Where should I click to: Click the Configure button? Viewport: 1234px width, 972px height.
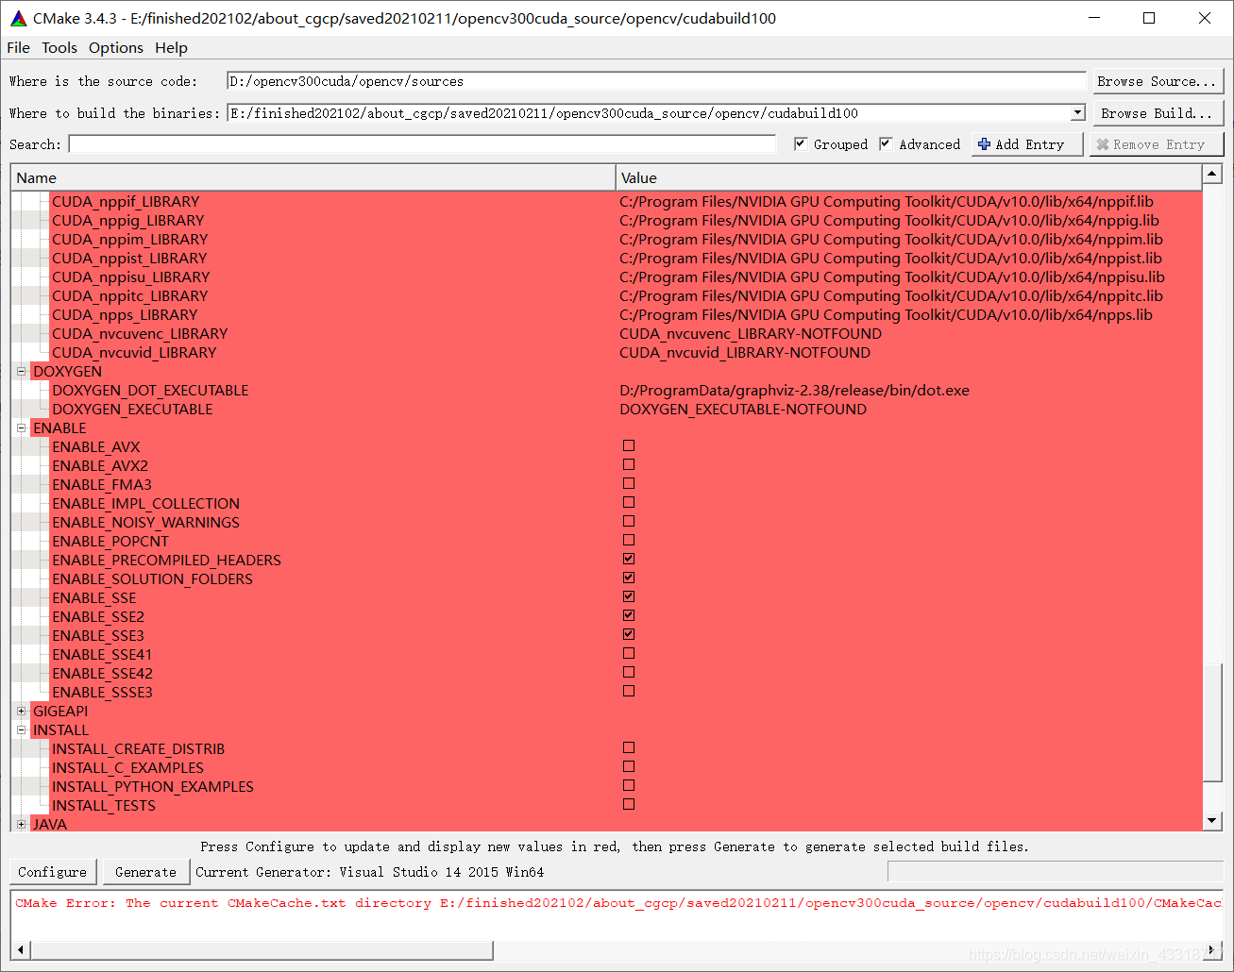[53, 872]
